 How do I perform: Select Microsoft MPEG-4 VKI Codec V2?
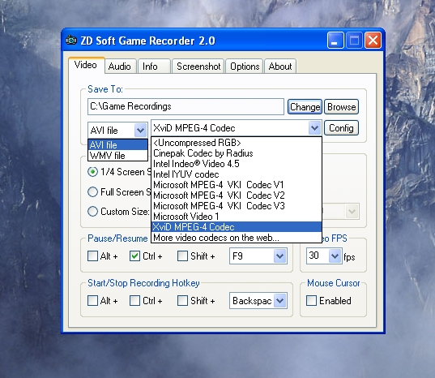237,195
